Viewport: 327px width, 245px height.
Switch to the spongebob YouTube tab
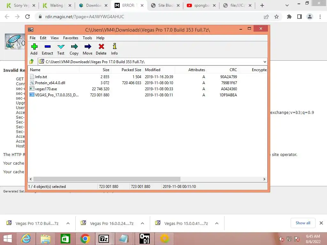point(201,5)
